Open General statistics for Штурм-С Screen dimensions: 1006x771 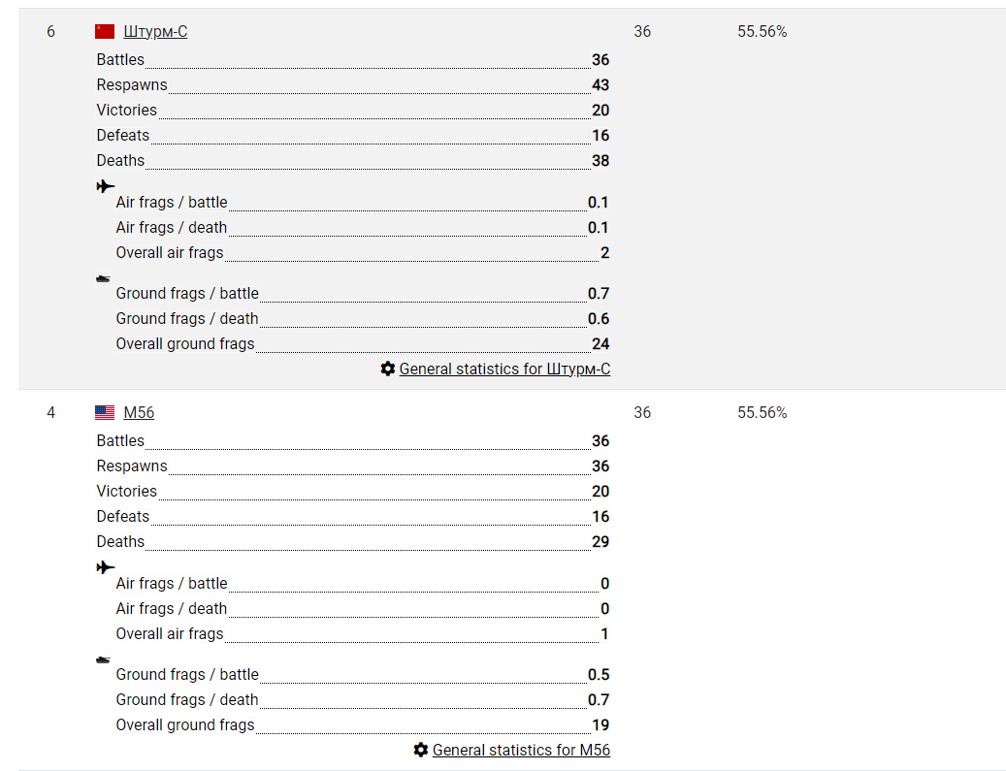click(x=504, y=369)
